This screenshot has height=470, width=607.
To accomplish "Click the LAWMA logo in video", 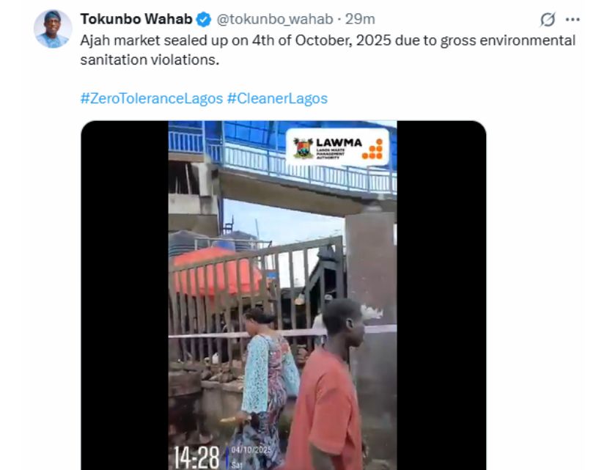I will [x=337, y=148].
